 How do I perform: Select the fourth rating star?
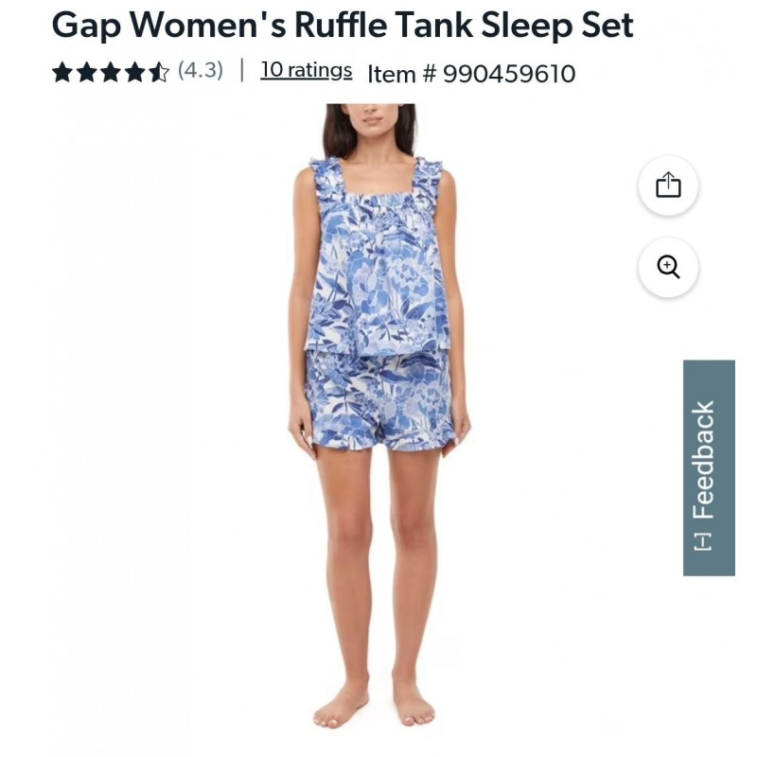pyautogui.click(x=134, y=73)
